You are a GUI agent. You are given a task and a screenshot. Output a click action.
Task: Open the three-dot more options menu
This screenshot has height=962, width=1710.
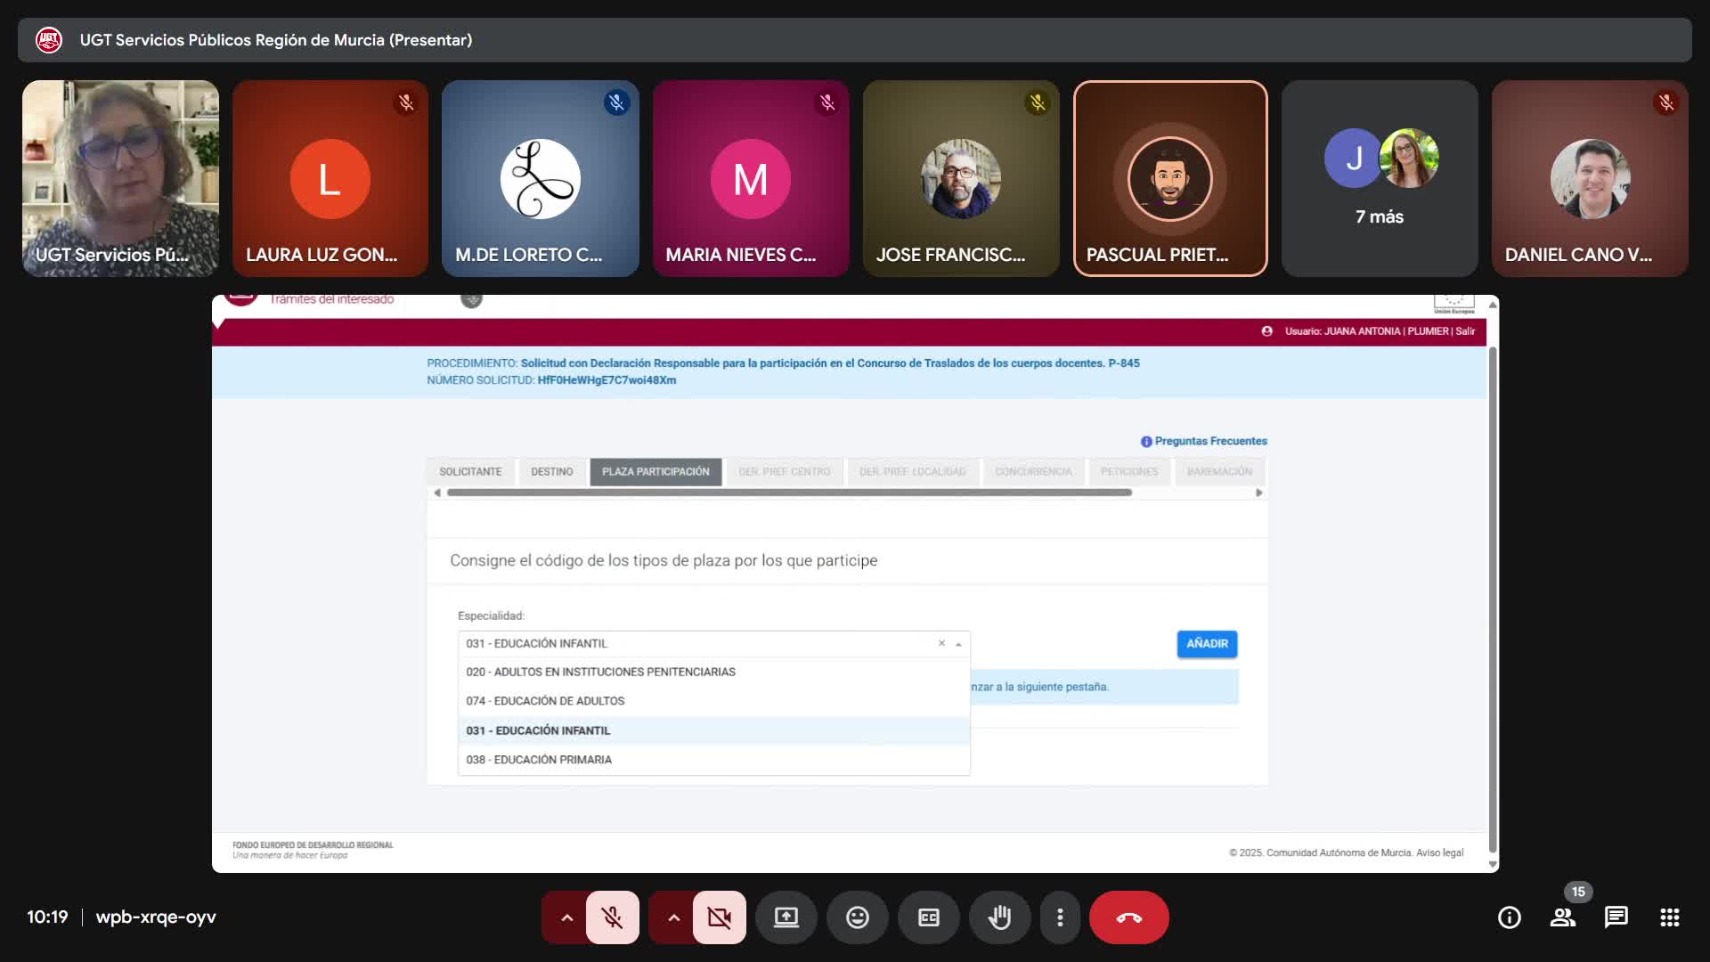click(1059, 917)
